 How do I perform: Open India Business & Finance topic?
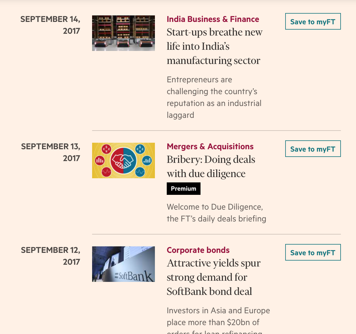click(213, 19)
